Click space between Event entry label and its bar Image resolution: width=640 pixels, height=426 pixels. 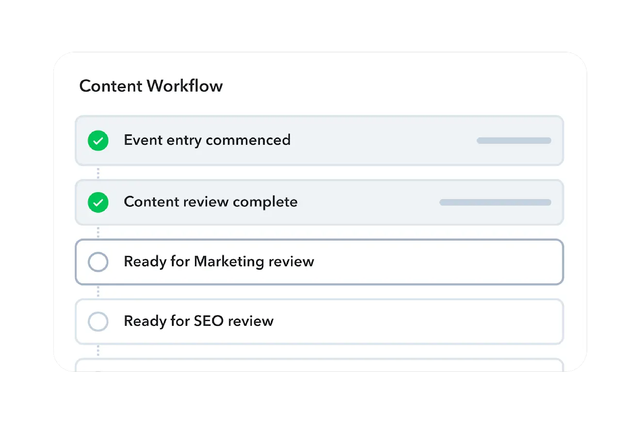(383, 140)
